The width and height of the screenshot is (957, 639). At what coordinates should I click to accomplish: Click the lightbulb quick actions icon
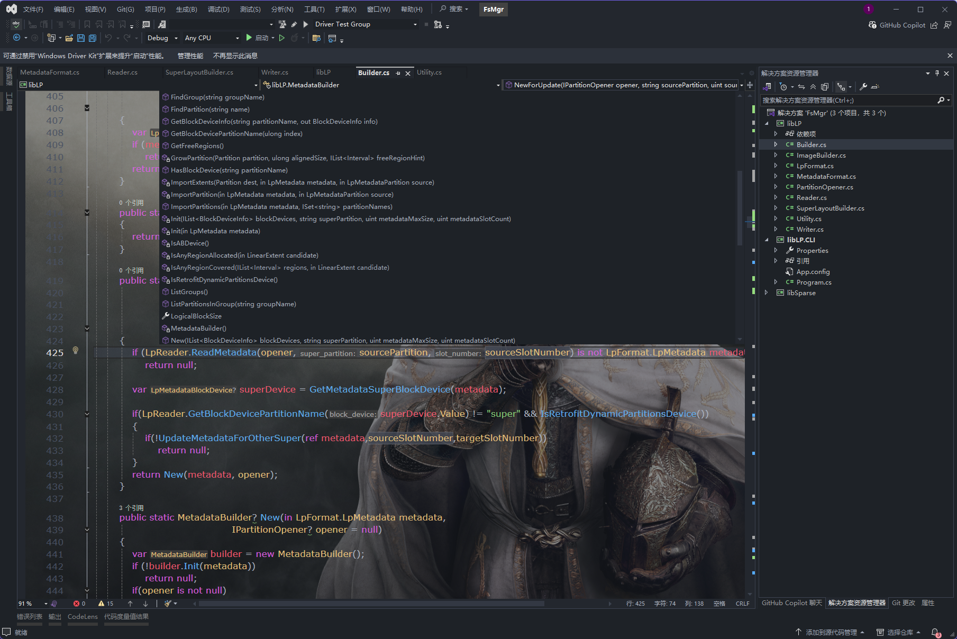click(76, 350)
